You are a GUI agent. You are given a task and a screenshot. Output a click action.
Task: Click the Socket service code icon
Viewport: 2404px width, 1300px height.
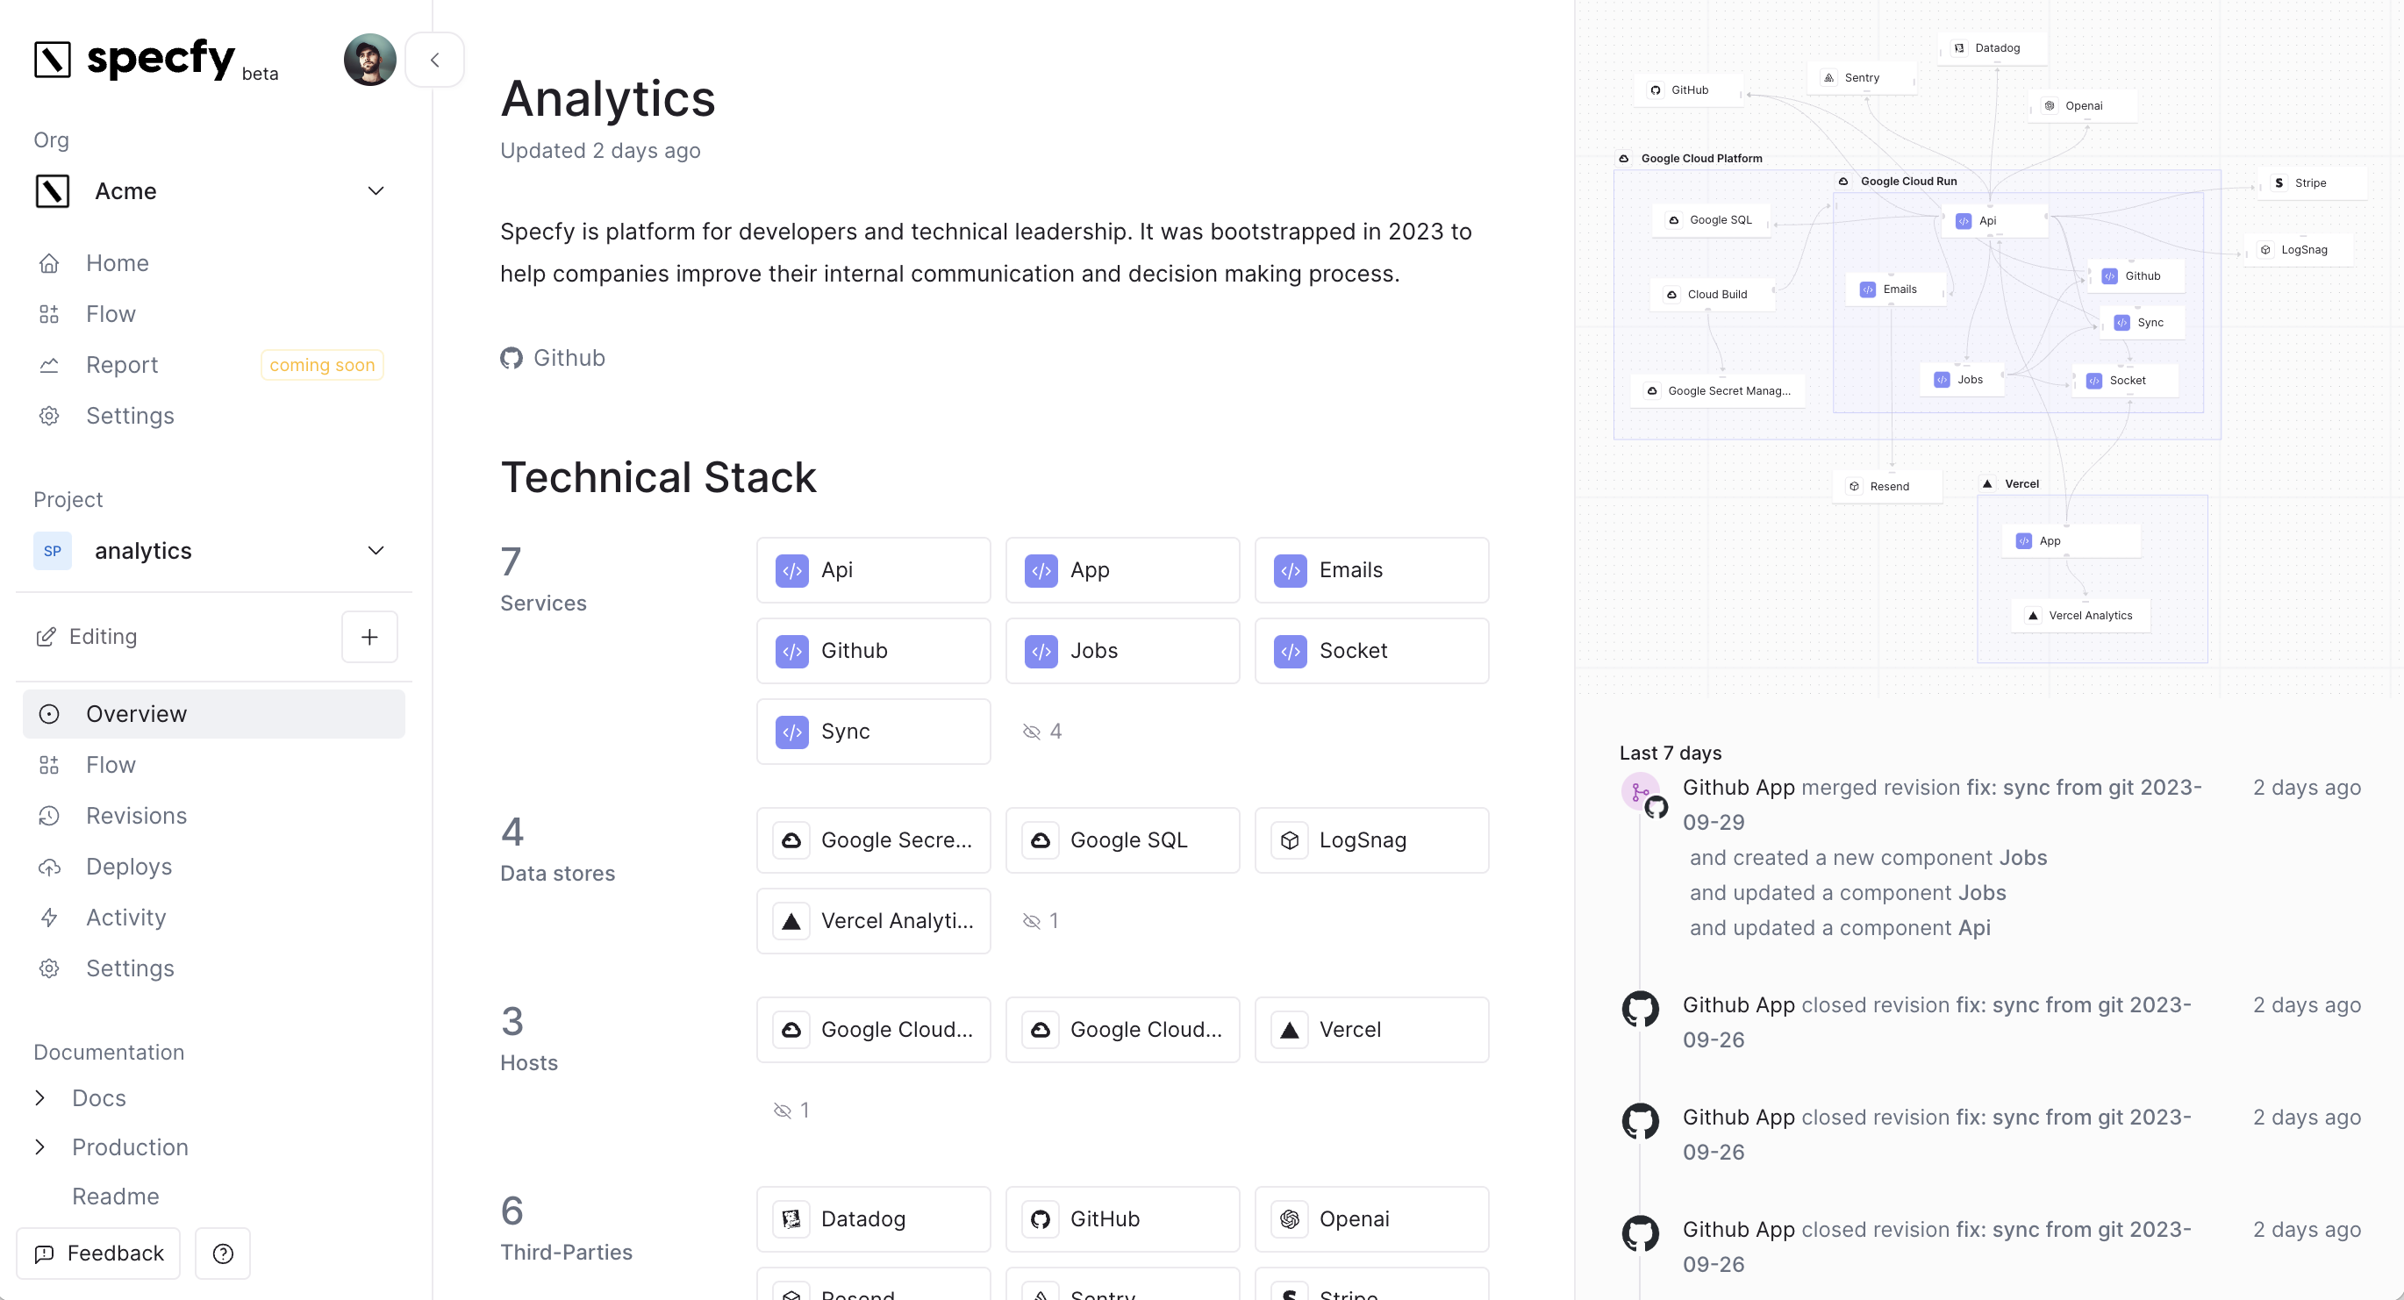(1291, 652)
